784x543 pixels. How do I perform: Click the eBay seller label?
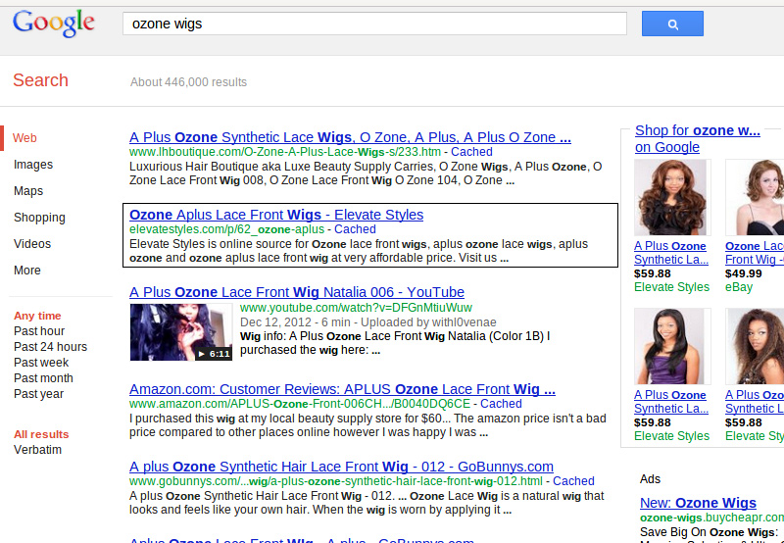[x=739, y=287]
